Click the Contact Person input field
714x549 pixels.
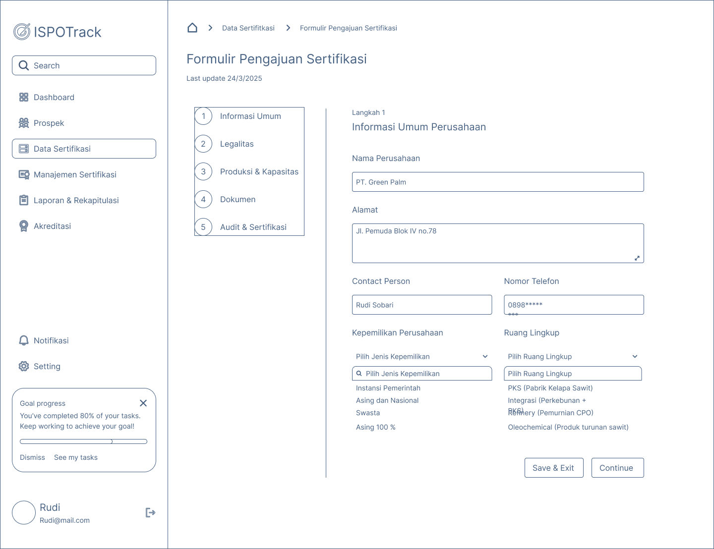pyautogui.click(x=422, y=305)
